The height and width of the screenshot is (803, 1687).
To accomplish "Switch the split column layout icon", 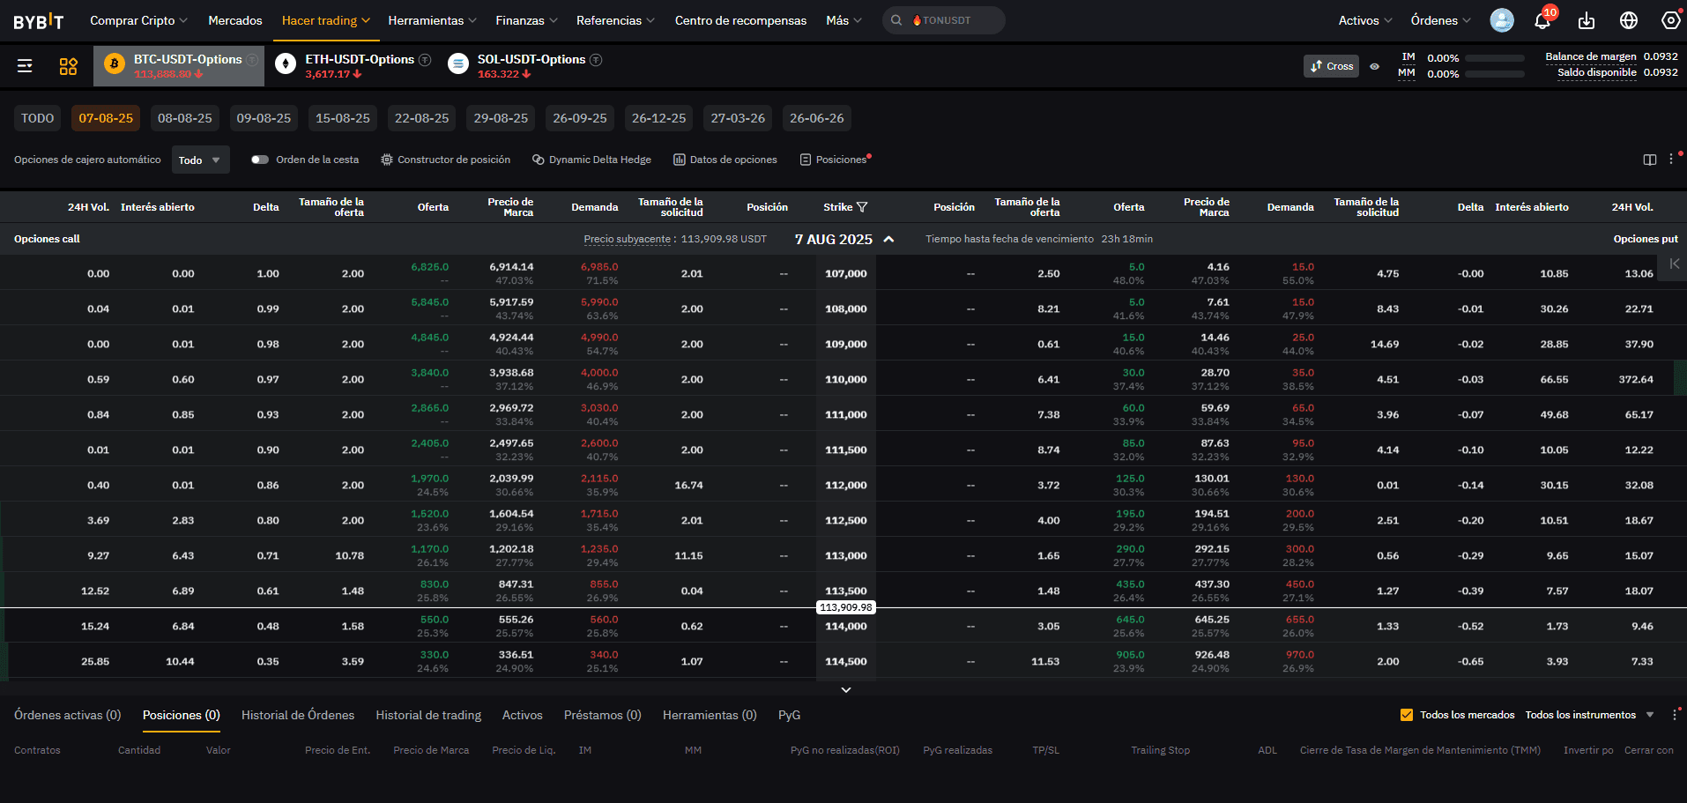I will coord(1650,160).
